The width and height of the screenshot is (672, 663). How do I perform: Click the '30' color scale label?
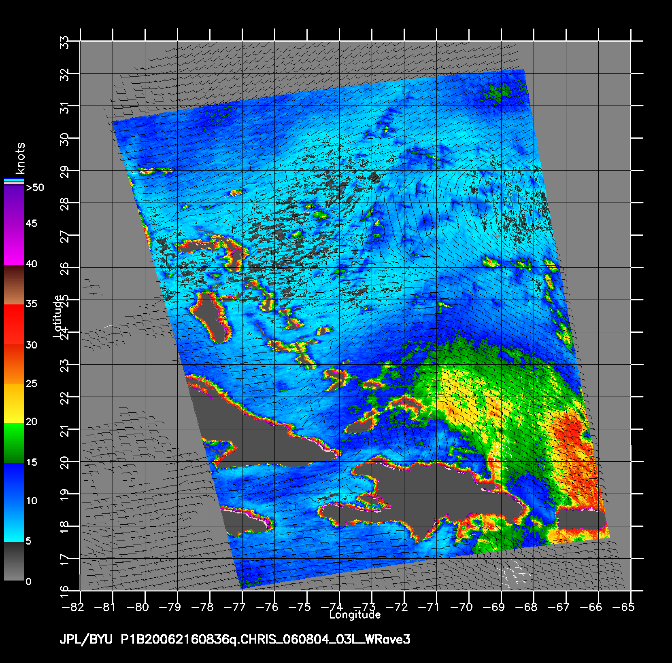(32, 345)
